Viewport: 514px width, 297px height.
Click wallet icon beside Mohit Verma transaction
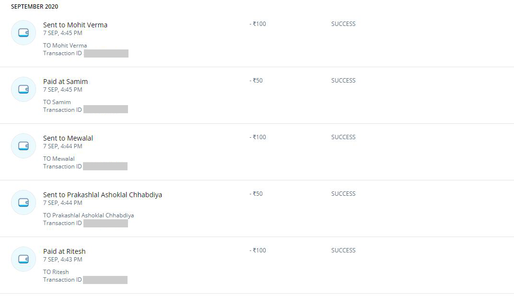click(23, 33)
